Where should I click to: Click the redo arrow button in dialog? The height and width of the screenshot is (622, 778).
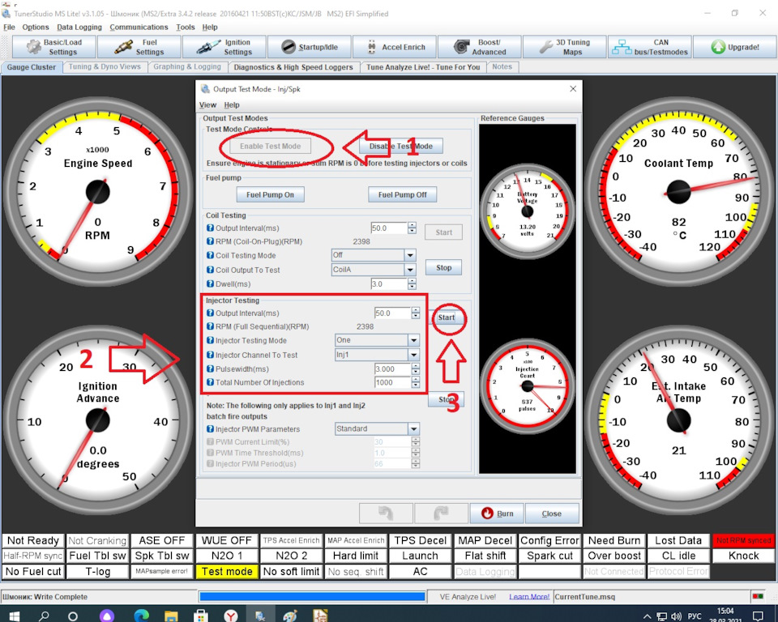click(x=441, y=513)
